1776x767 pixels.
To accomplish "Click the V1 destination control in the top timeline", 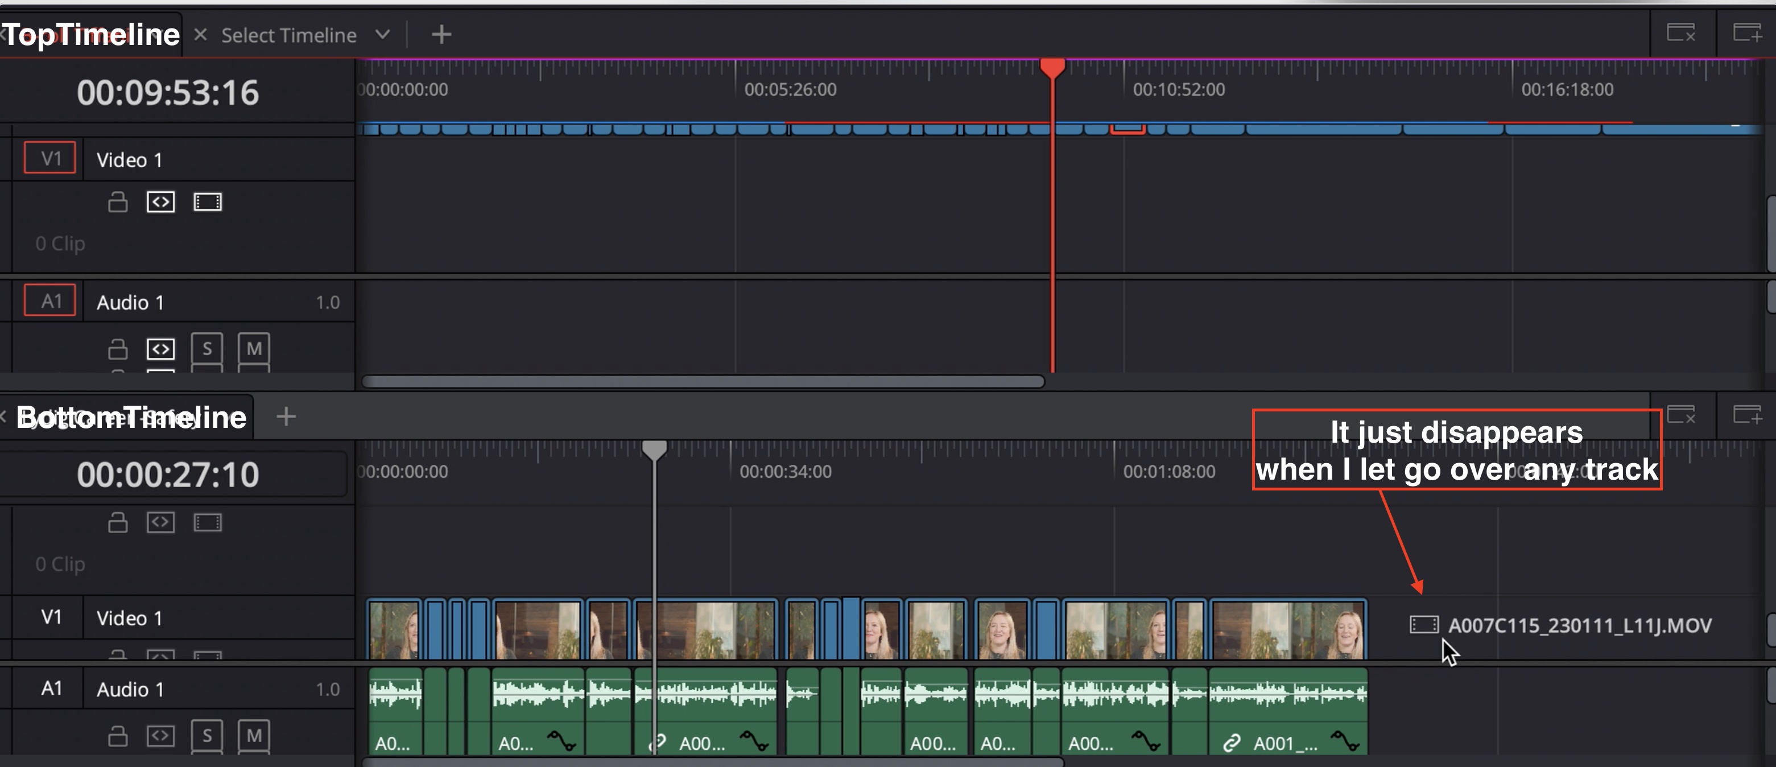I will click(x=50, y=159).
